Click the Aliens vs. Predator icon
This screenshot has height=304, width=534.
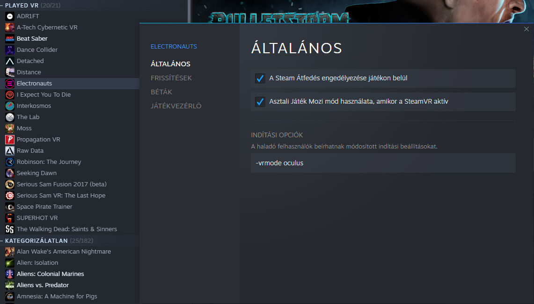pos(9,285)
